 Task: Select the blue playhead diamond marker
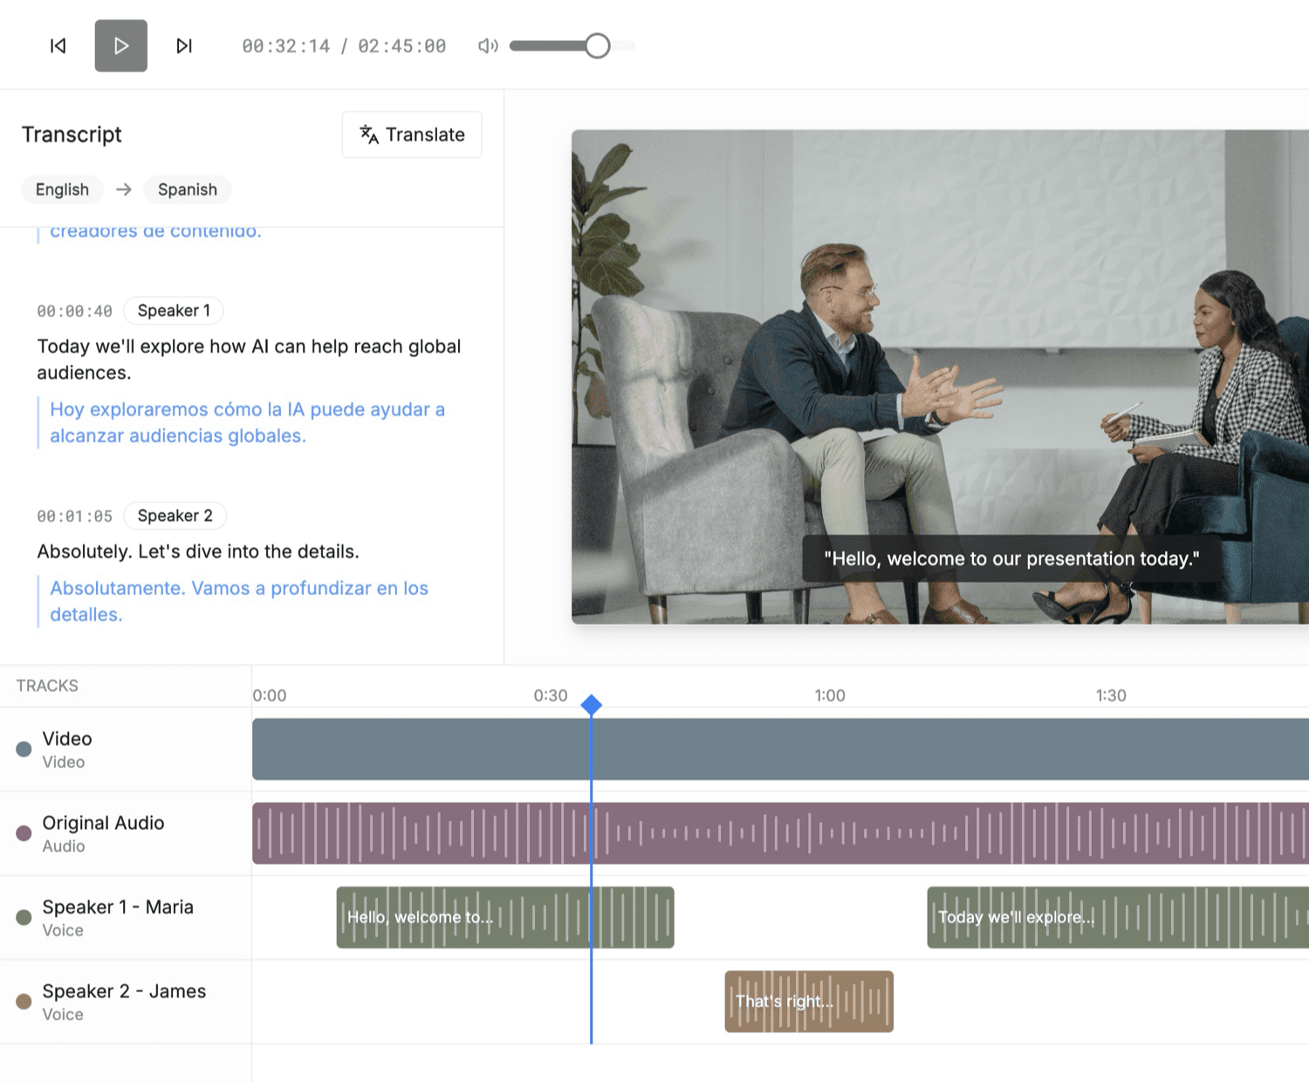tap(591, 705)
